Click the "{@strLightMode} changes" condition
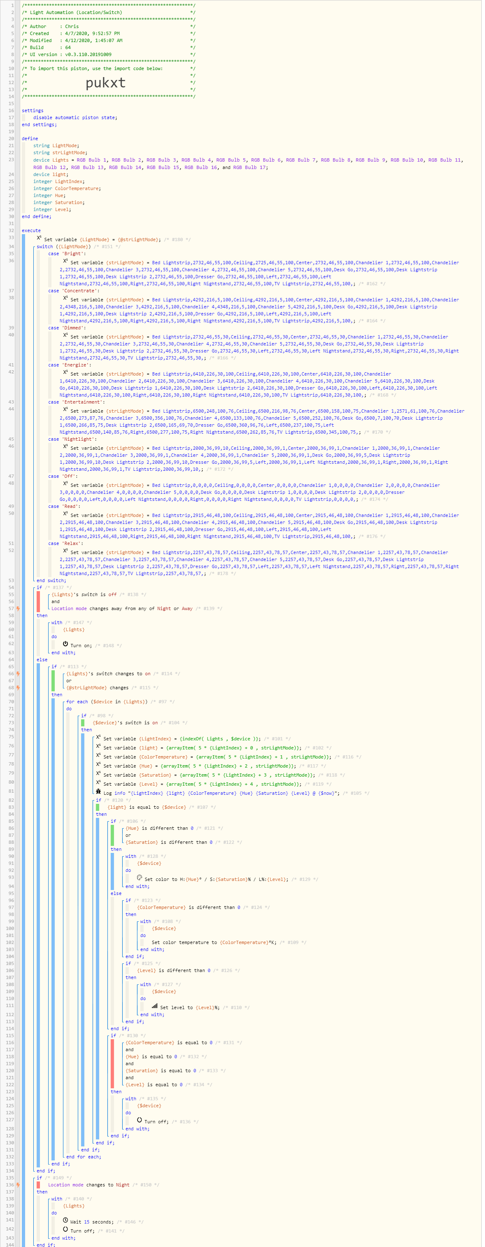 coord(97,688)
